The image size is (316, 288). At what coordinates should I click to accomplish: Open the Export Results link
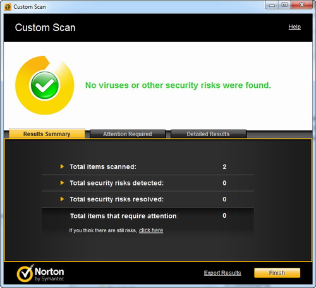click(x=222, y=273)
